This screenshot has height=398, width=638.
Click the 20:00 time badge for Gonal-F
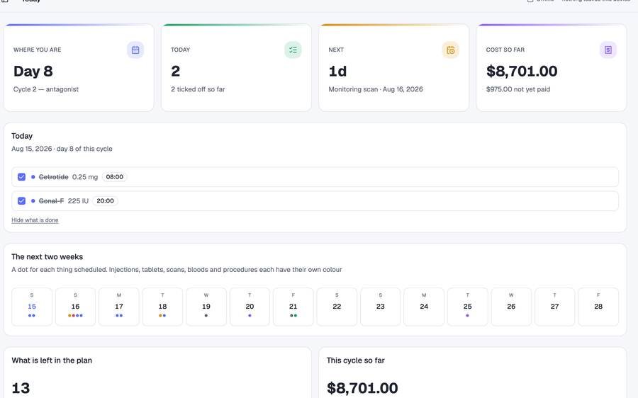105,201
